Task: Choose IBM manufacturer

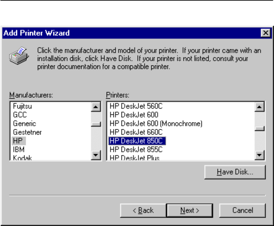Action: [x=19, y=150]
